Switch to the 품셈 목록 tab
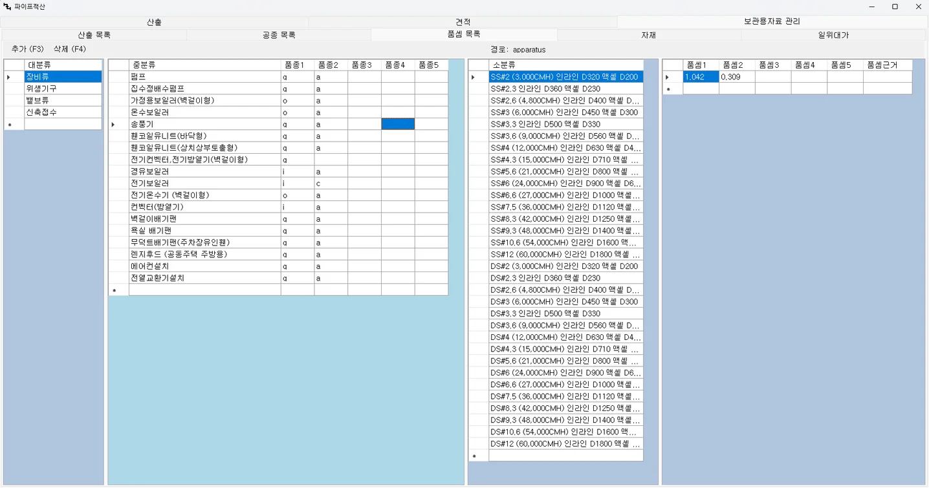Image resolution: width=929 pixels, height=488 pixels. tap(464, 34)
